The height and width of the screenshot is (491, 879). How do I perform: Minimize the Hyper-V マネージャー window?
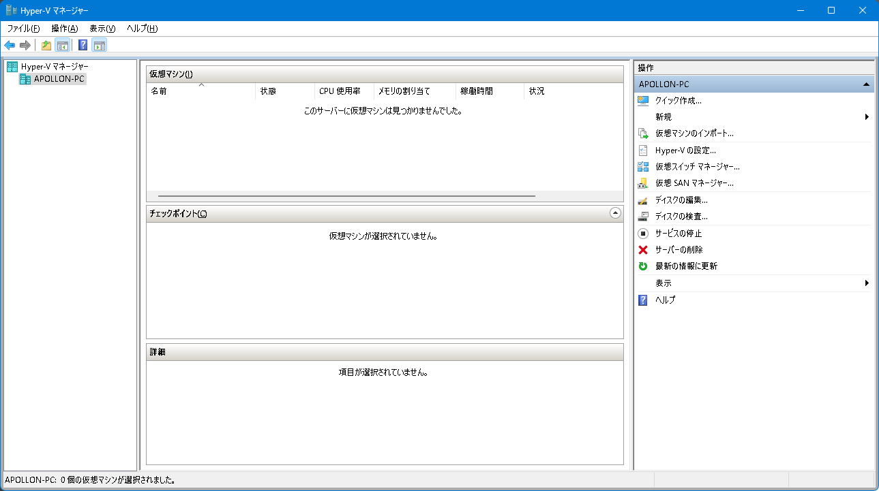click(x=800, y=10)
